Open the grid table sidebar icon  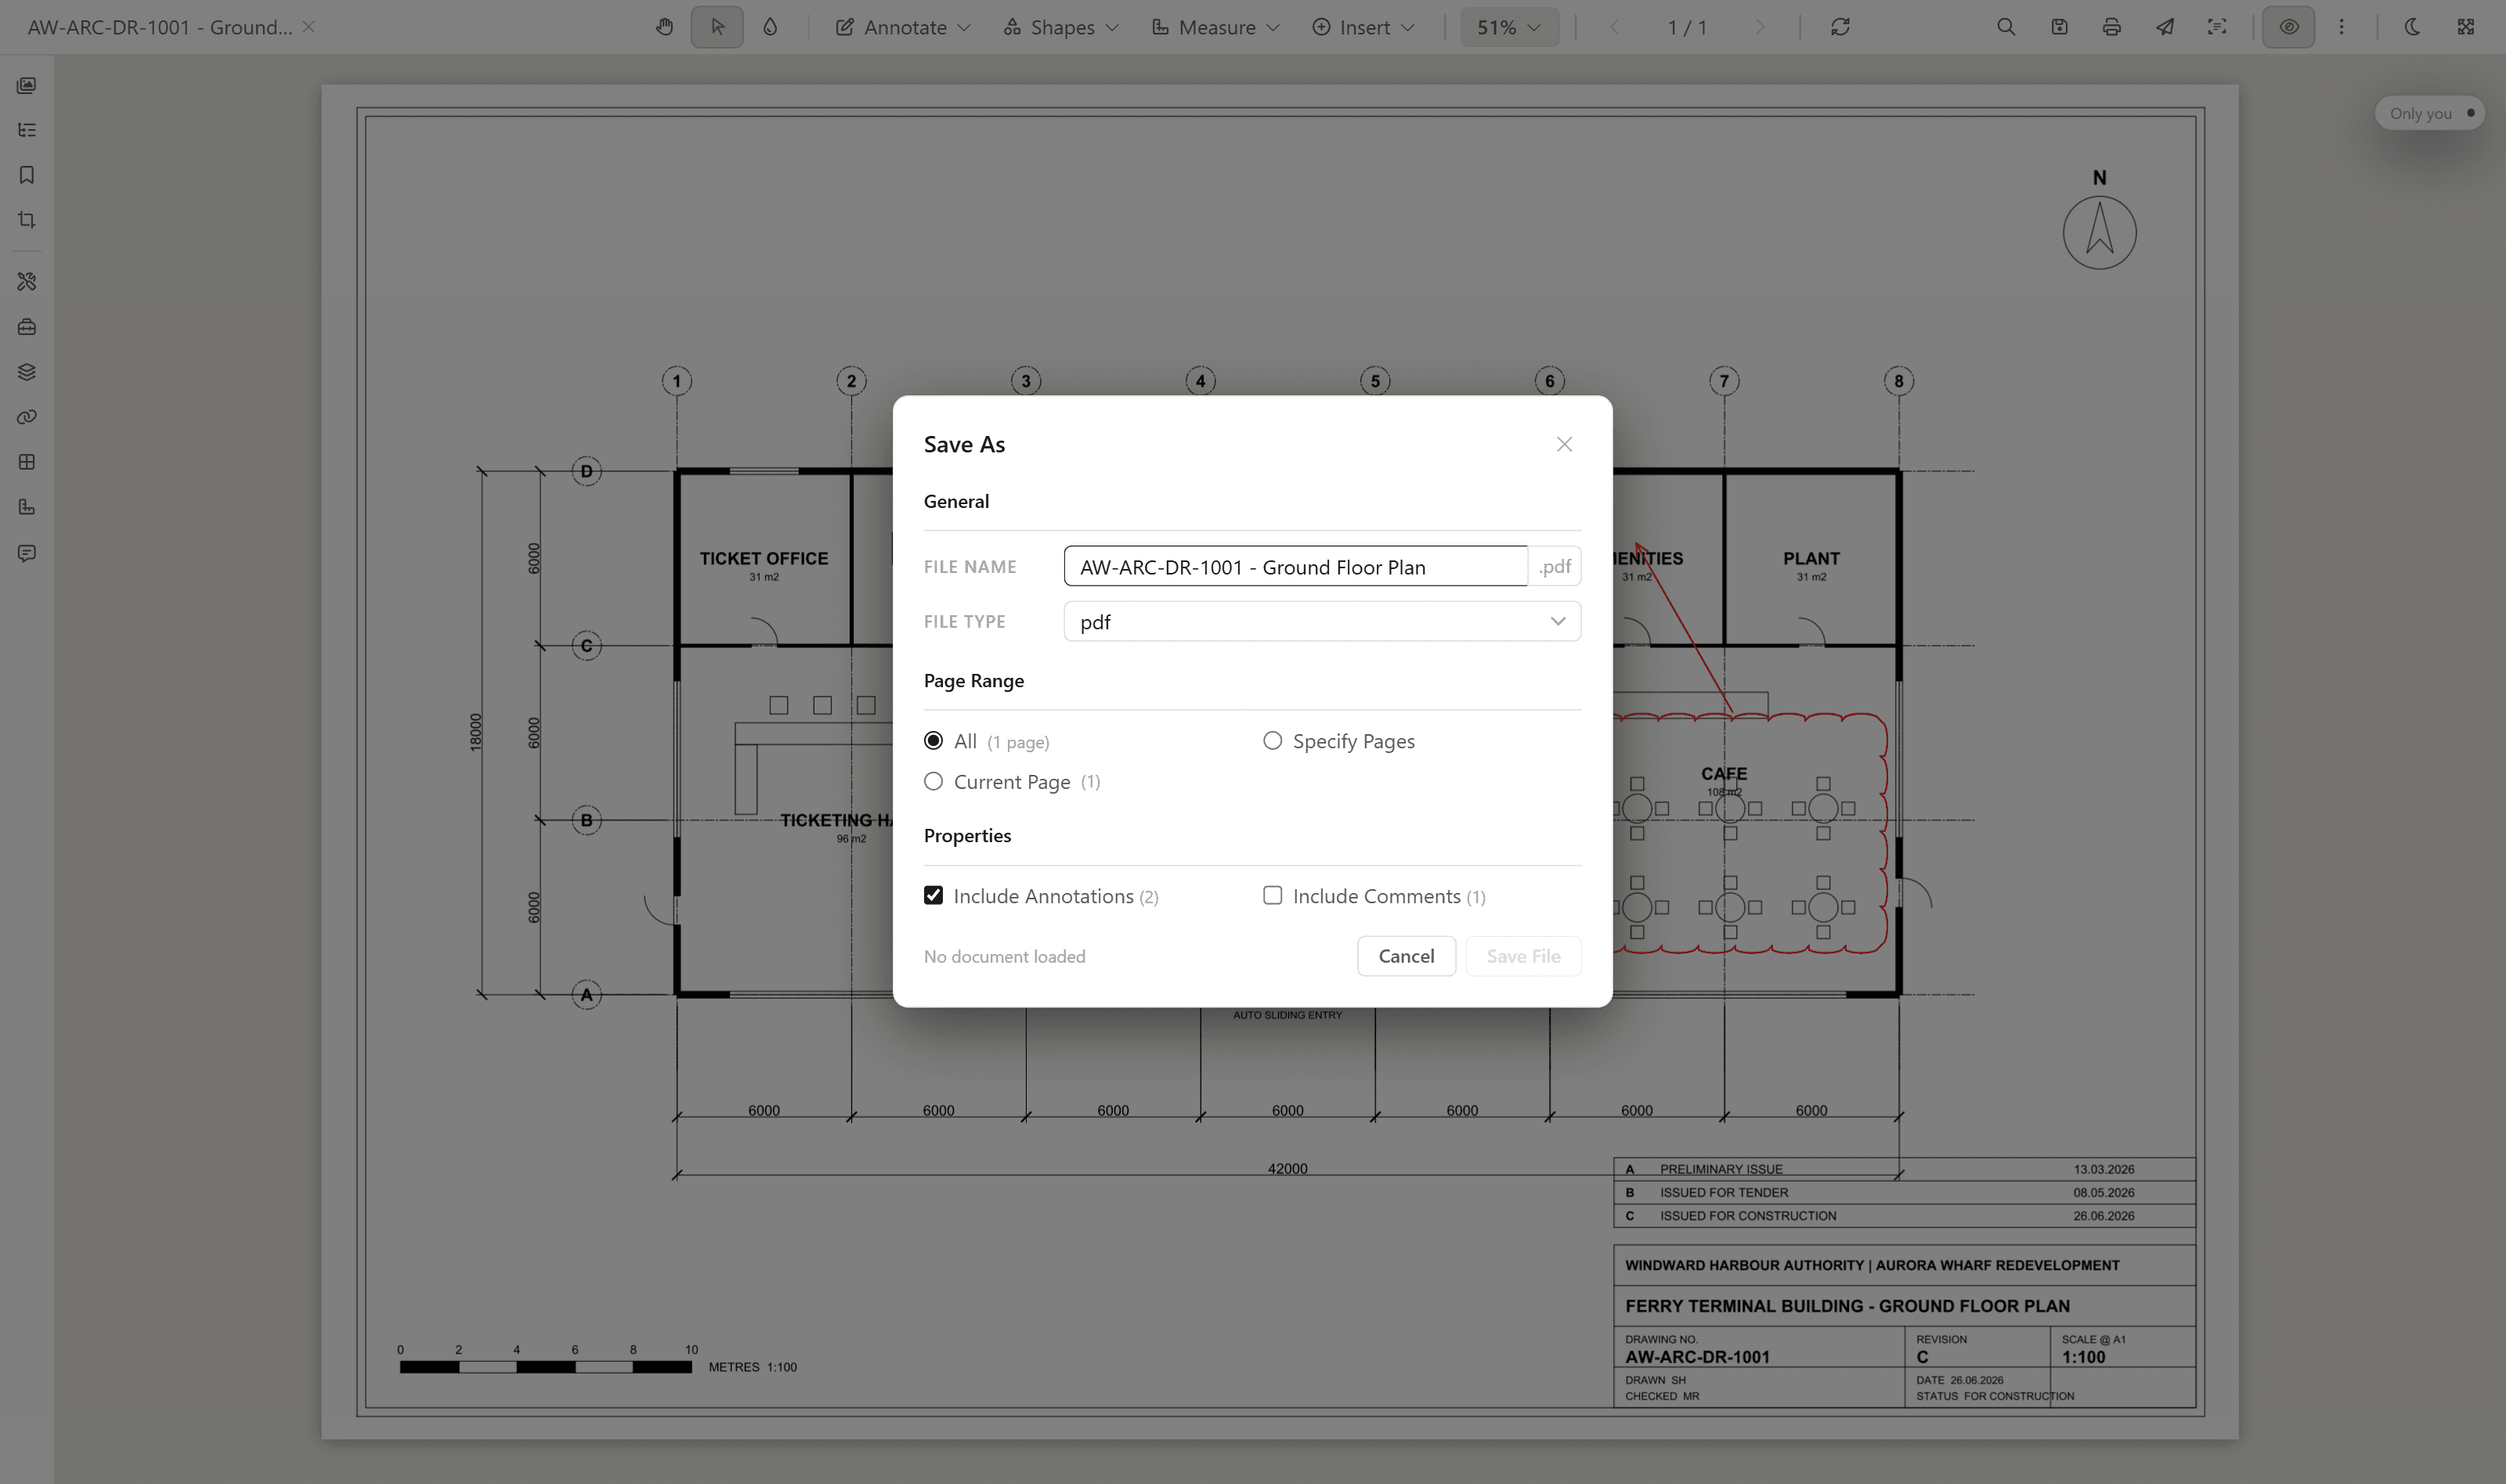27,462
